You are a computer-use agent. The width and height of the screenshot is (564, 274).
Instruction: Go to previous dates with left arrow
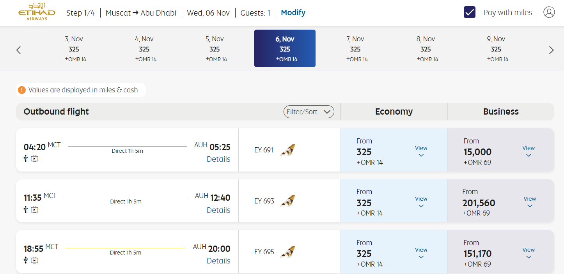point(18,50)
